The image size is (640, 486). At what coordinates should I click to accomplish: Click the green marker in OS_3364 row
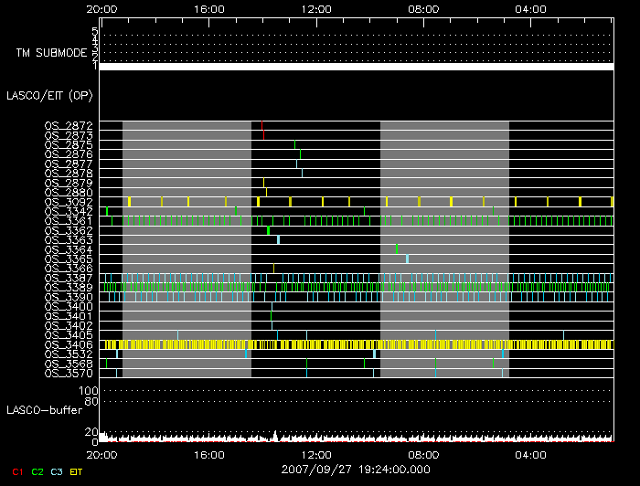(397, 248)
